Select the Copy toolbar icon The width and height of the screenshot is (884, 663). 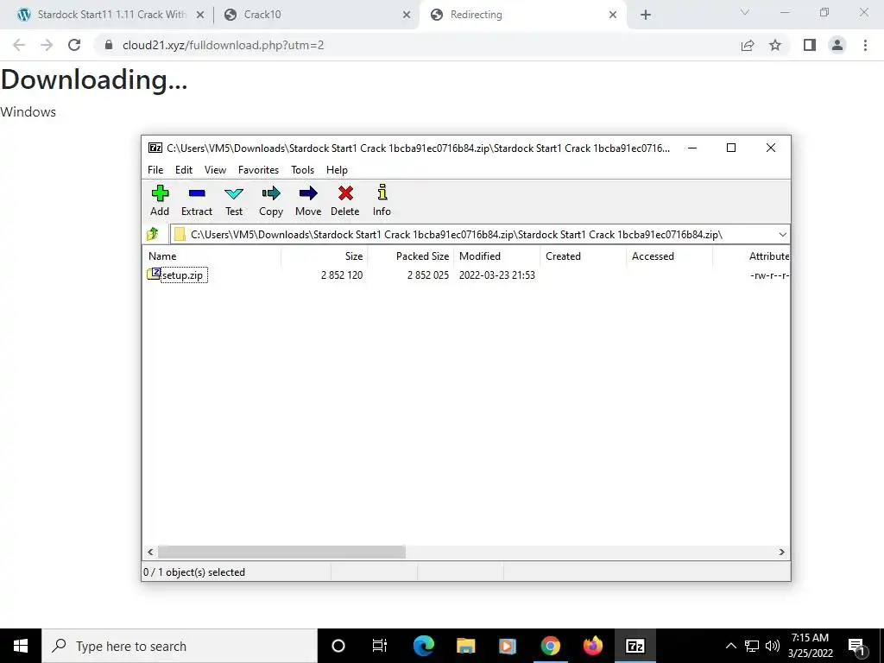click(x=271, y=200)
